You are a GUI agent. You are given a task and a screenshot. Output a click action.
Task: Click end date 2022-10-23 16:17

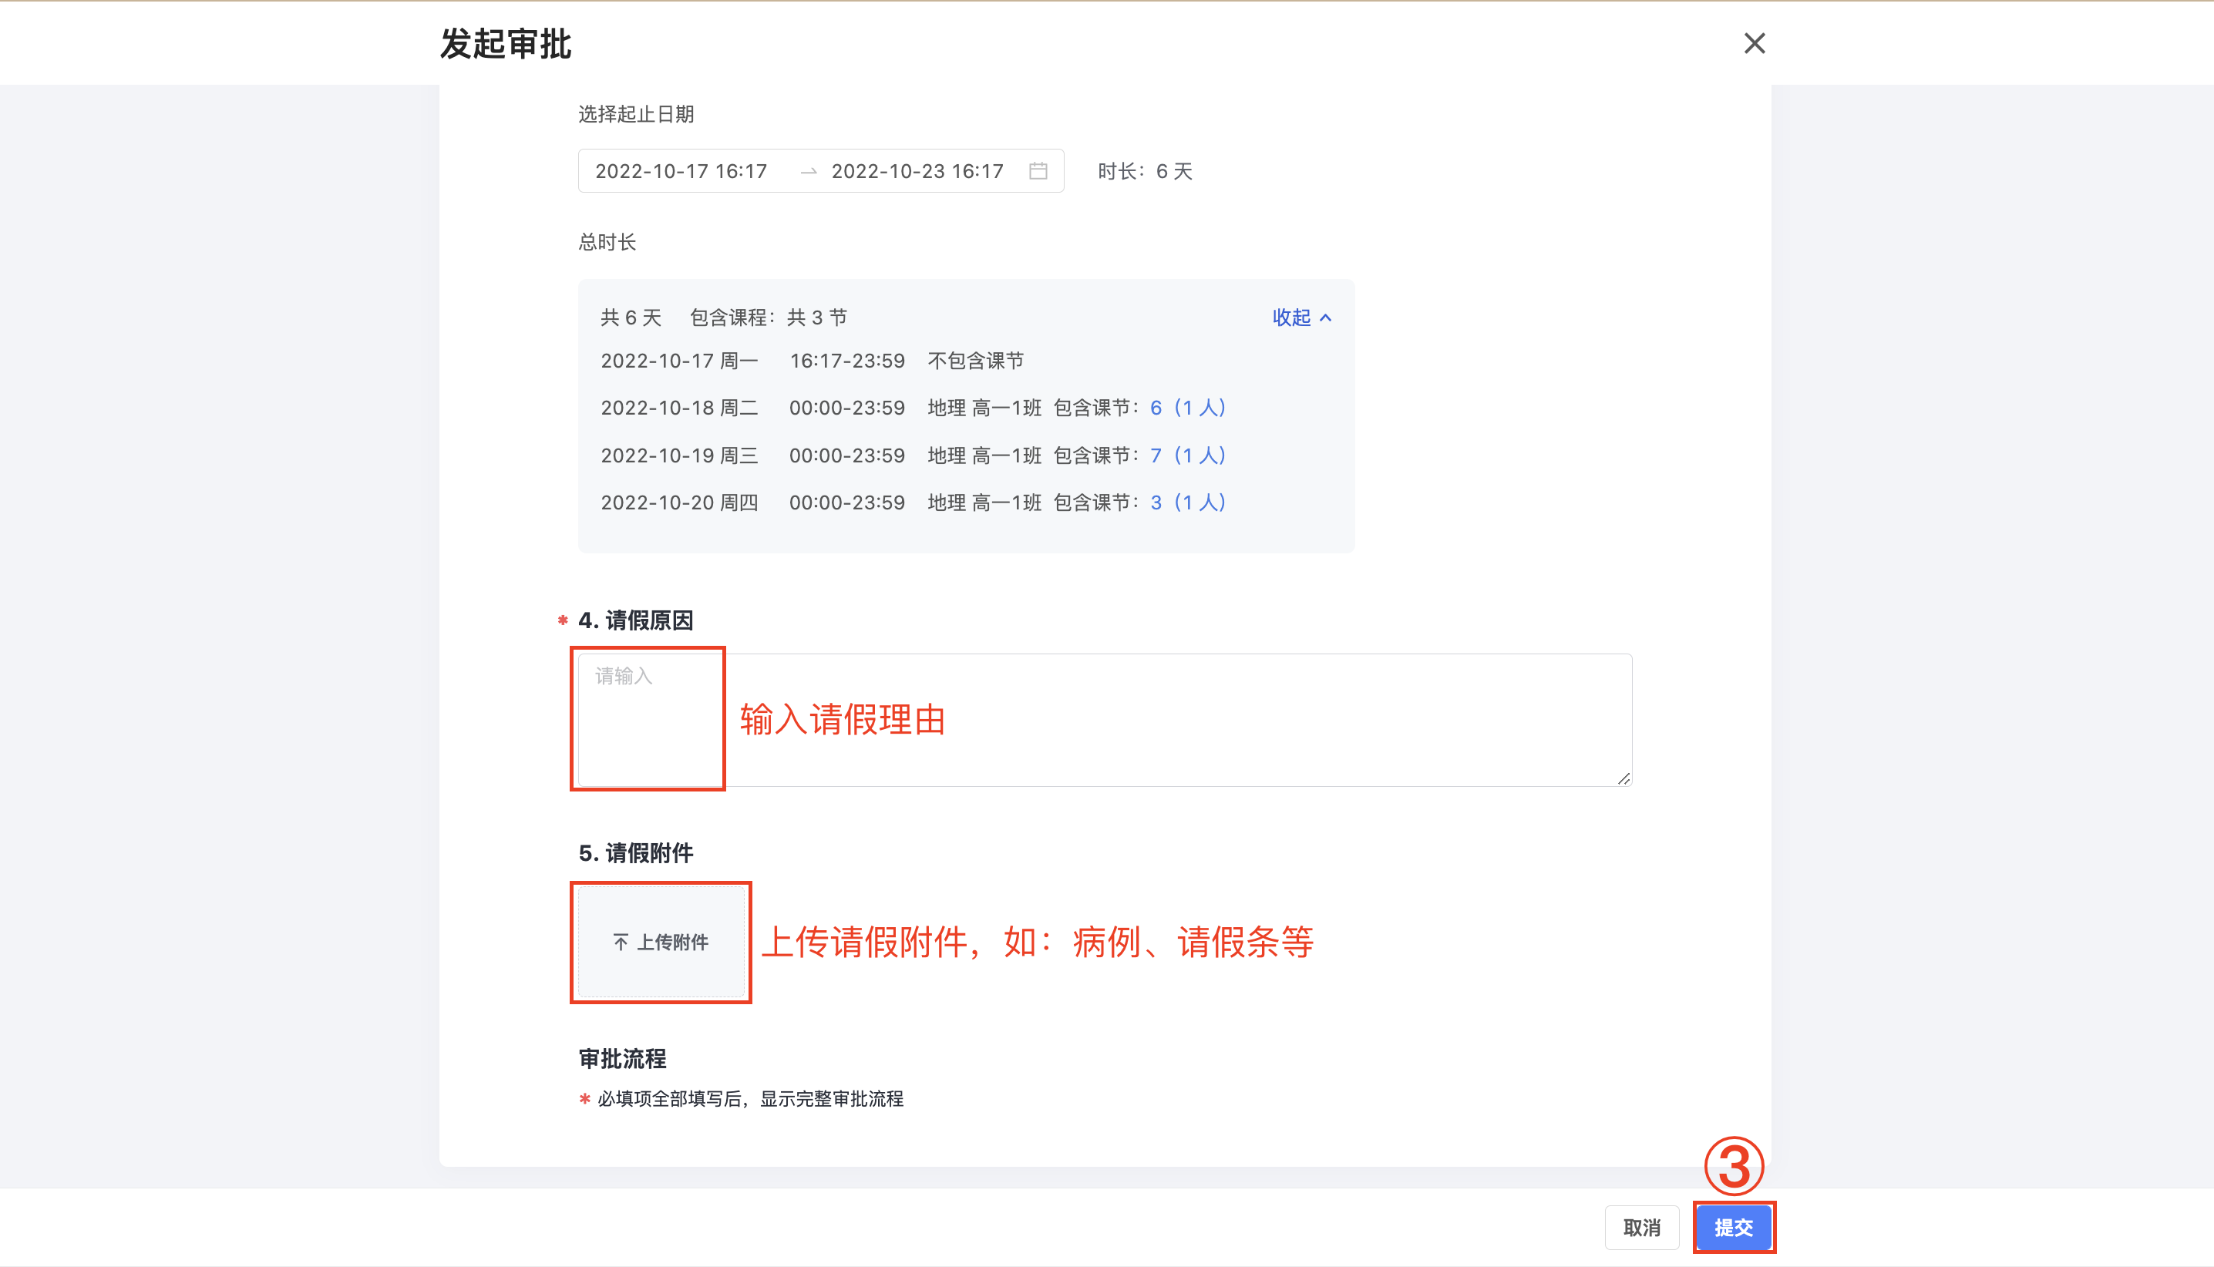point(917,171)
